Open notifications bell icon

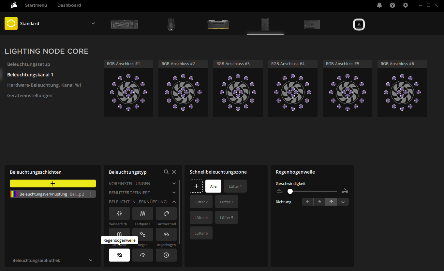tap(379, 5)
